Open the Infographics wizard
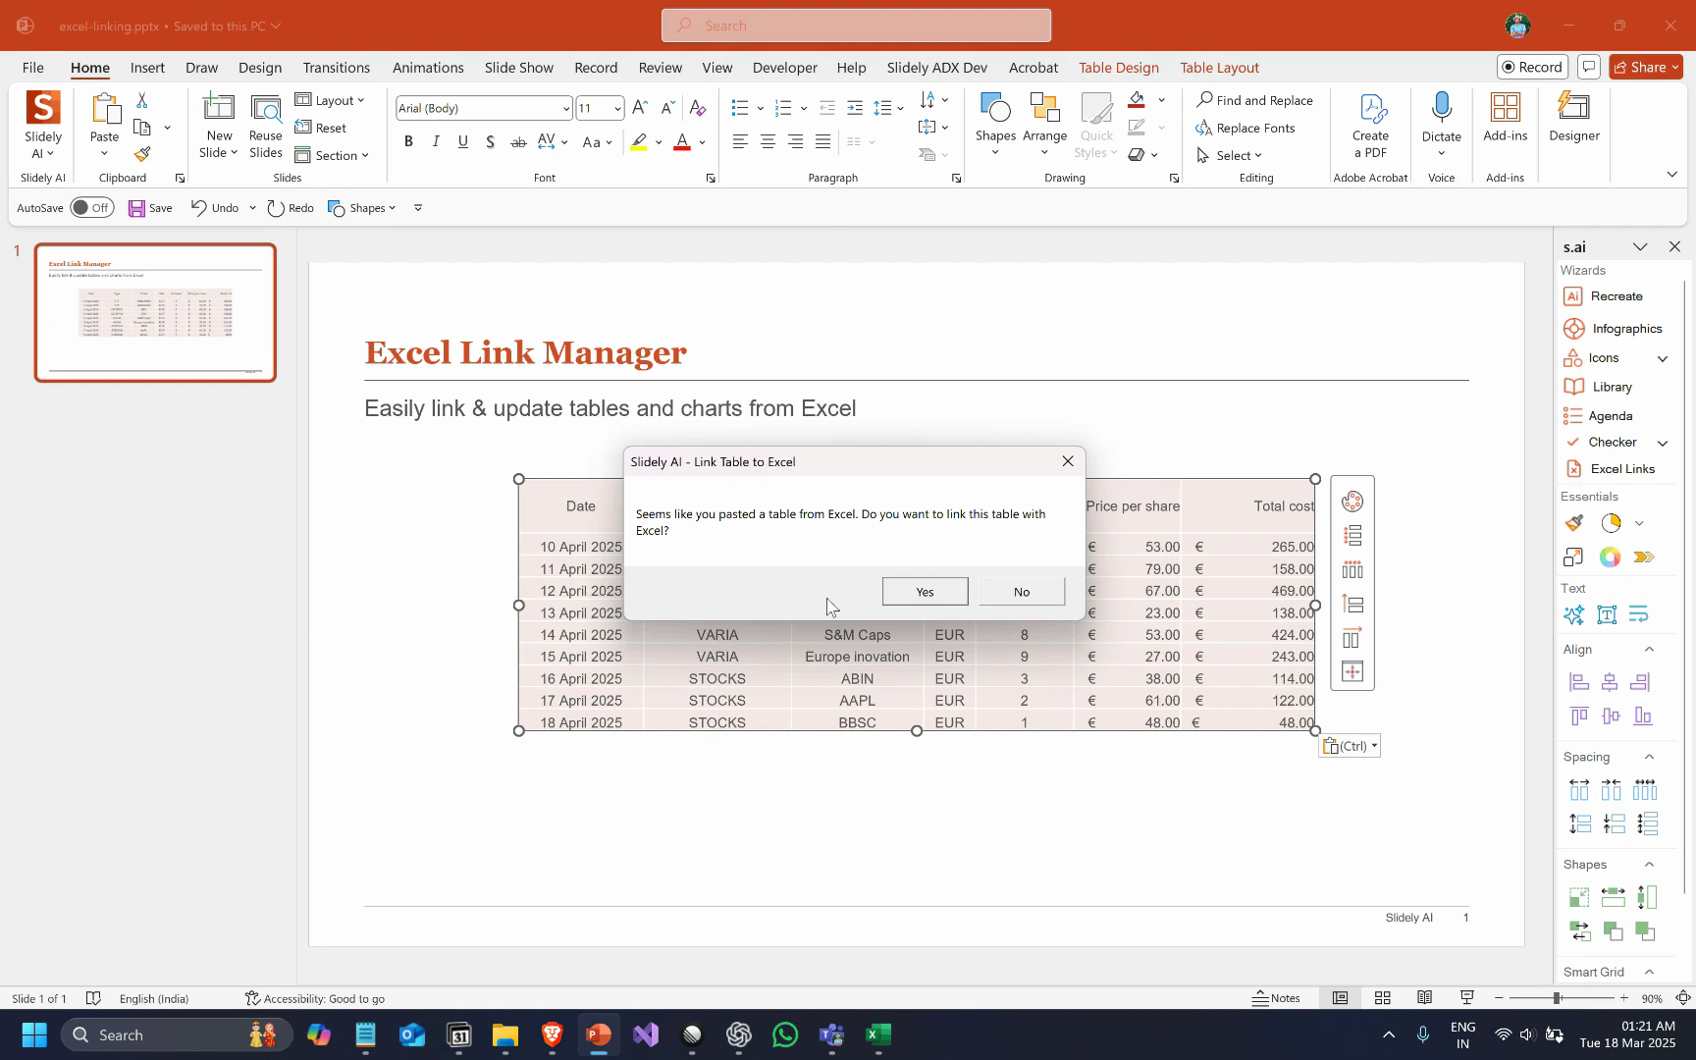1696x1060 pixels. pos(1621,328)
